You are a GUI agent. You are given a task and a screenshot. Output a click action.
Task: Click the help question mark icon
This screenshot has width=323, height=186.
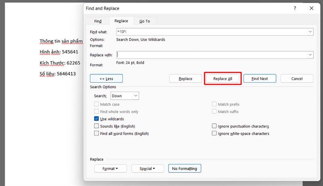pyautogui.click(x=295, y=8)
